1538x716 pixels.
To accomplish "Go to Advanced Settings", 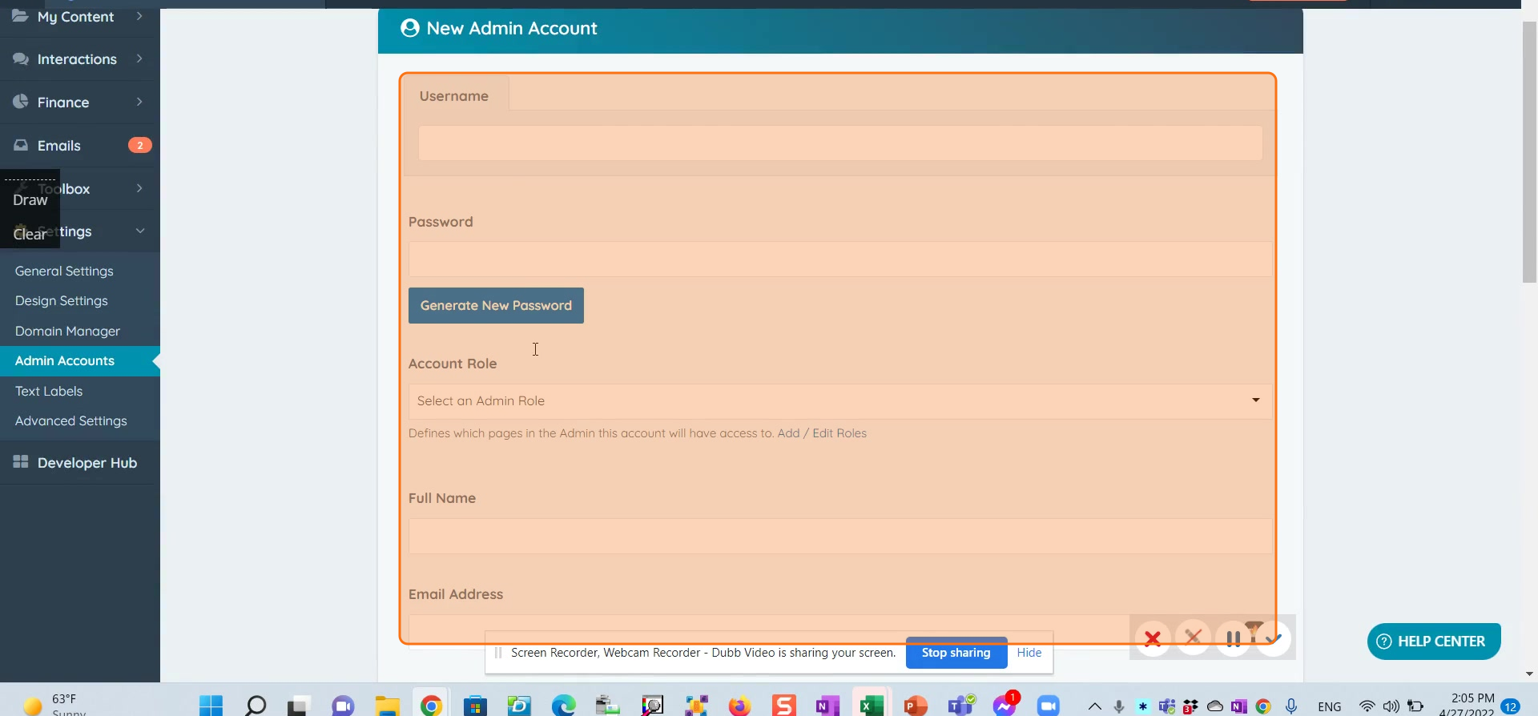I will coord(70,420).
